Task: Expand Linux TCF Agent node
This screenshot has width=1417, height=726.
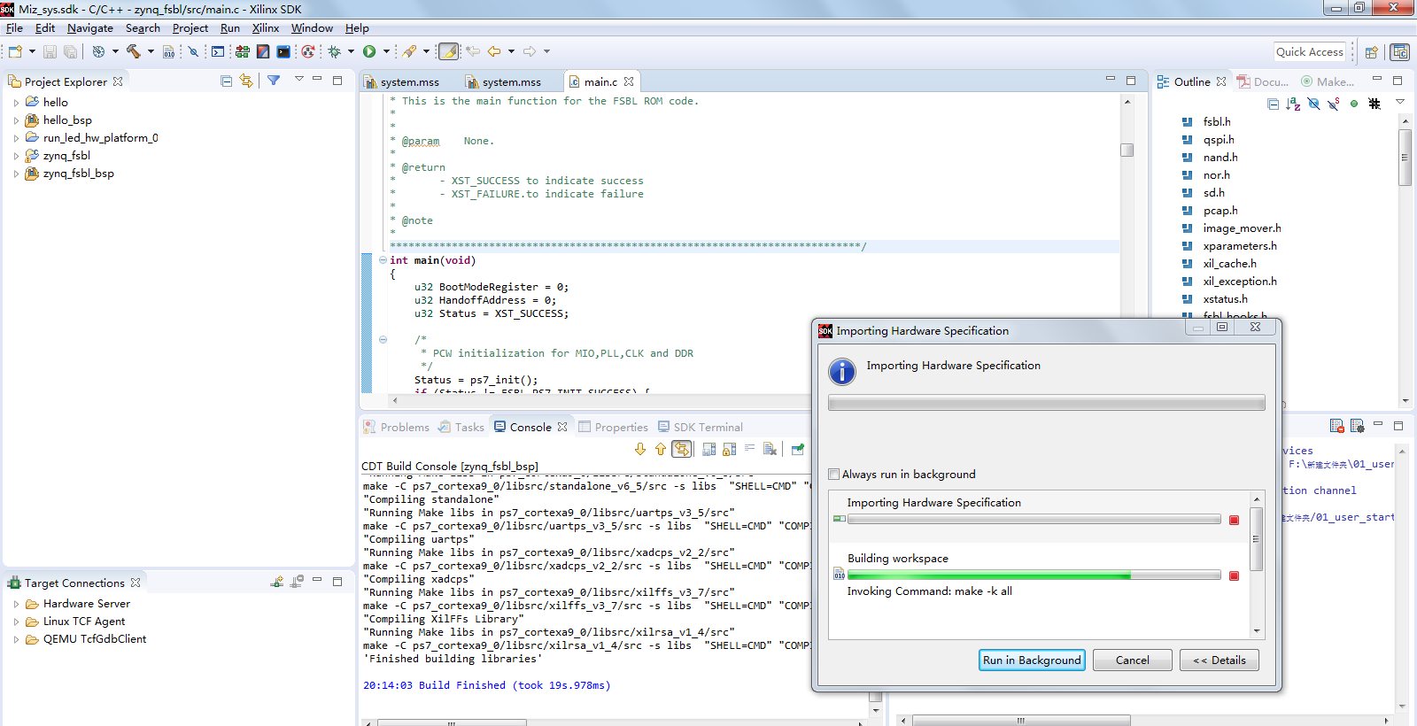Action: (16, 622)
